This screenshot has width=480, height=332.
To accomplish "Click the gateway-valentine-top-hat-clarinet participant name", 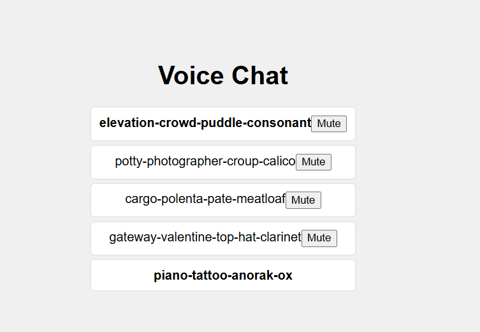I will pos(205,238).
